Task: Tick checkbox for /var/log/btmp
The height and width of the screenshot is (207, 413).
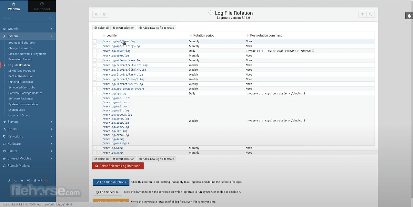Action: pos(95,152)
